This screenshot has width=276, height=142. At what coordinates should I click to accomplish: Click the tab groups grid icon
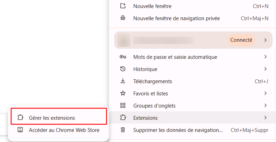pyautogui.click(x=123, y=105)
